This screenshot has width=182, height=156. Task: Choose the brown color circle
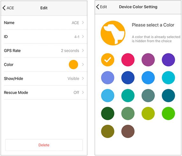click(x=128, y=131)
